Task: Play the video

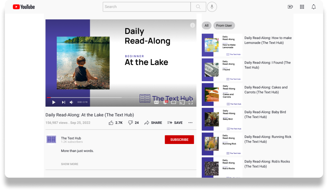Action: [54, 102]
